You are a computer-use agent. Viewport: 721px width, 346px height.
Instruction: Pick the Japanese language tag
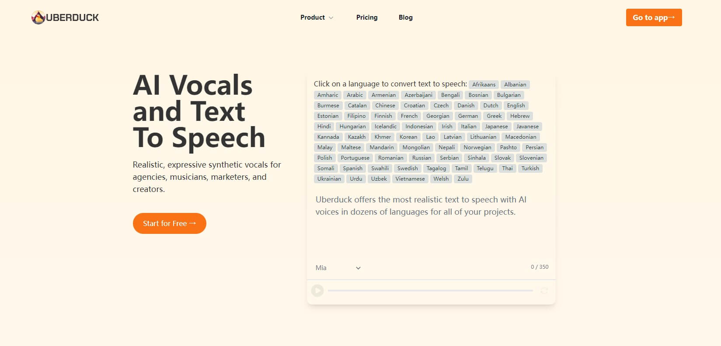[x=496, y=127]
